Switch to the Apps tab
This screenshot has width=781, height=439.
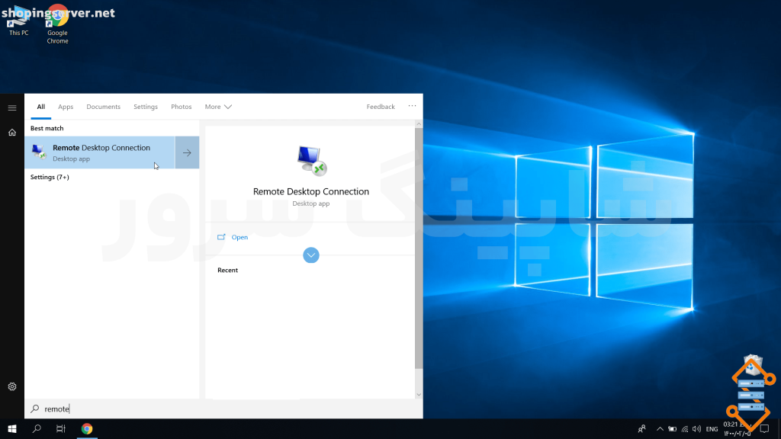tap(66, 107)
